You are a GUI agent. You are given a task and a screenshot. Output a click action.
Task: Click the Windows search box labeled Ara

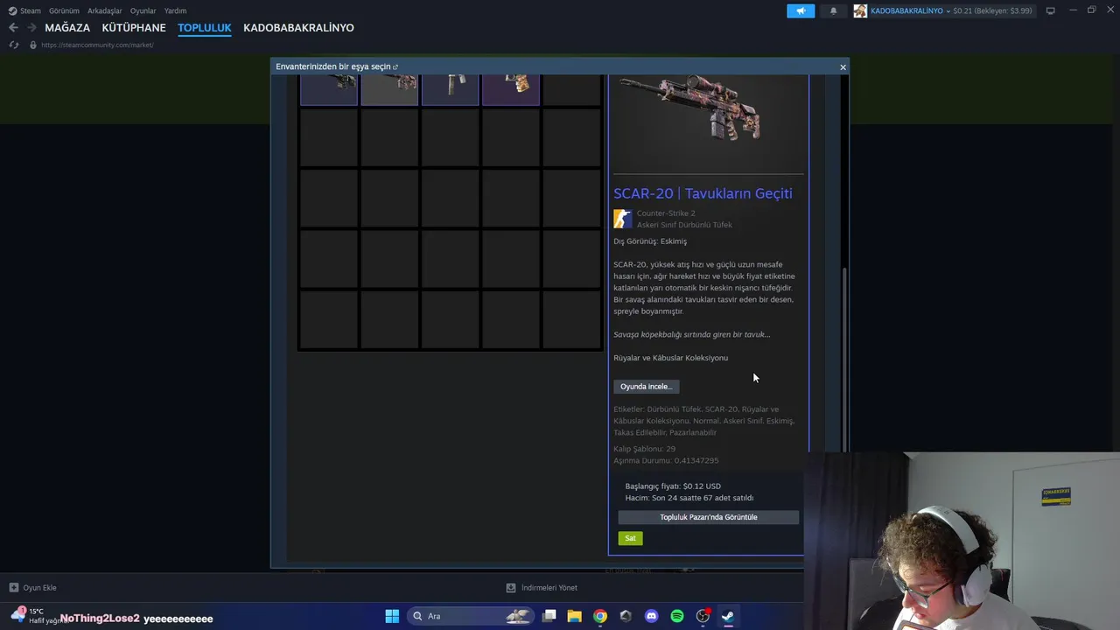[x=470, y=616]
